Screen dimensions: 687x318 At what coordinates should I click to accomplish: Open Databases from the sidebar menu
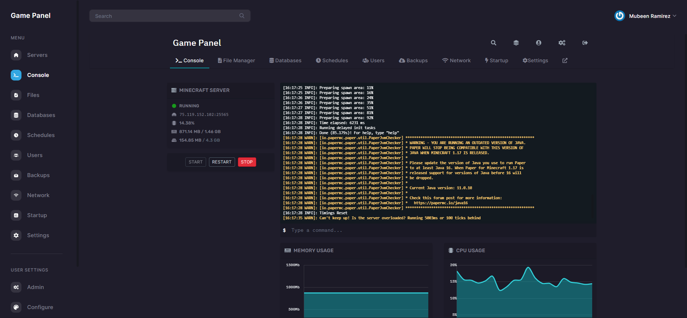pos(41,115)
